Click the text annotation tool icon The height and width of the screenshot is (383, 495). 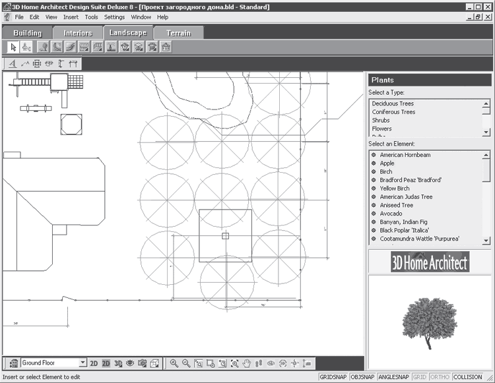click(x=13, y=64)
